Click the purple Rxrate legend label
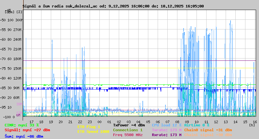 [166, 135]
